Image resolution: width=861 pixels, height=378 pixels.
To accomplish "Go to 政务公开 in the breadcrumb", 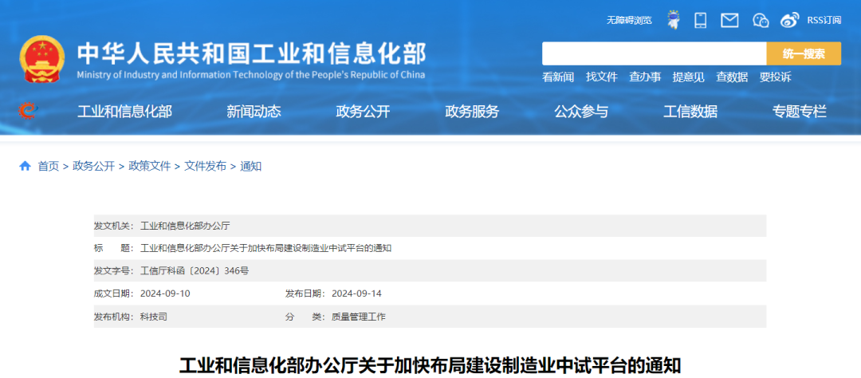I will (94, 166).
